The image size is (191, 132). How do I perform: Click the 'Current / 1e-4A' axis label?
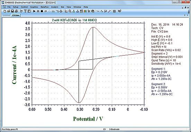coord(15,65)
